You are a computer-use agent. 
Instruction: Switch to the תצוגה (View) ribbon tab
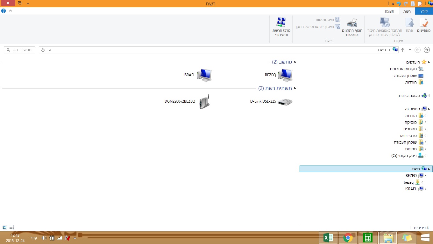[x=390, y=11]
